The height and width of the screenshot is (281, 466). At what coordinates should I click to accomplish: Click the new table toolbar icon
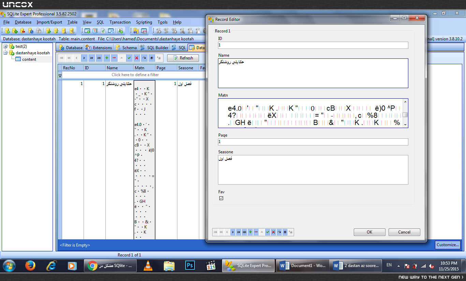tap(87, 31)
